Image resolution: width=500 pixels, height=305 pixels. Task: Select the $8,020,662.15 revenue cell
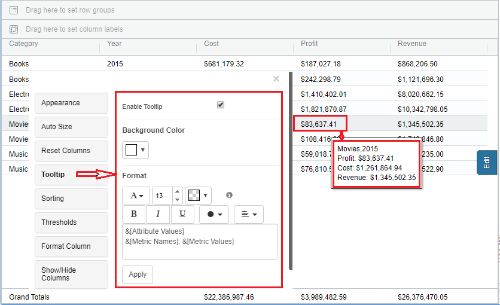(420, 94)
